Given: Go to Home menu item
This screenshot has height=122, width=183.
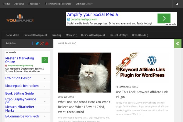Looking at the screenshot, I should [7, 4].
